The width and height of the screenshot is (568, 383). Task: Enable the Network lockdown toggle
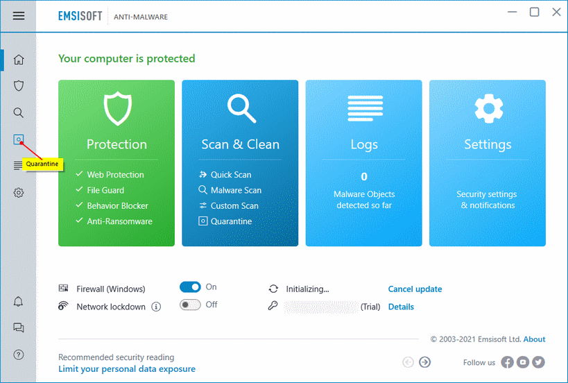click(190, 305)
